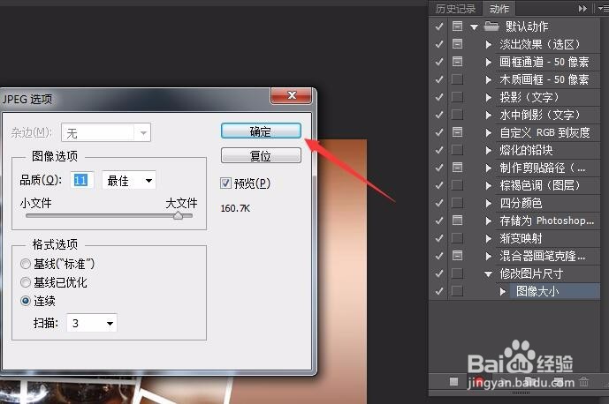
Task: Click empty dialog box beside 熔化的铅块
Action: 458,150
